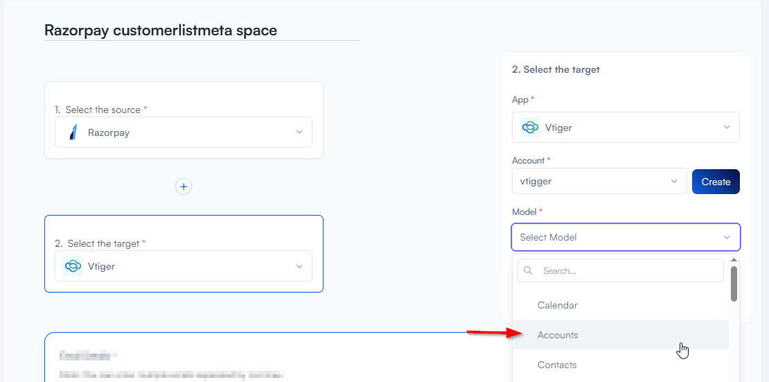Choose Accounts from the model list
The image size is (769, 382).
coord(558,335)
